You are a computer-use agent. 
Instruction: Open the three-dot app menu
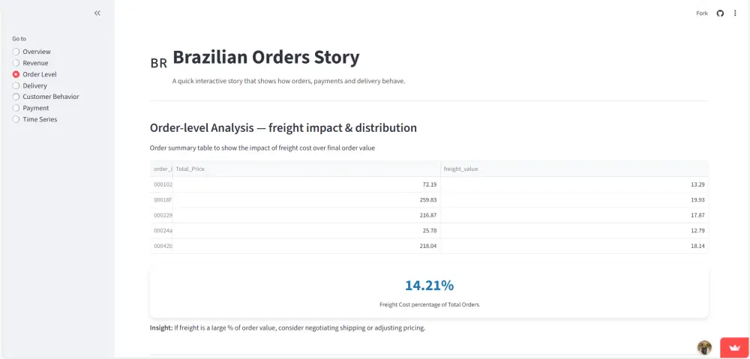(735, 13)
